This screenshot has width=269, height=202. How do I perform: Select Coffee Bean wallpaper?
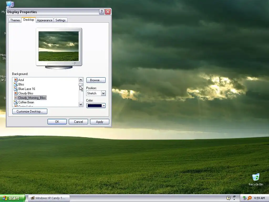[26, 102]
